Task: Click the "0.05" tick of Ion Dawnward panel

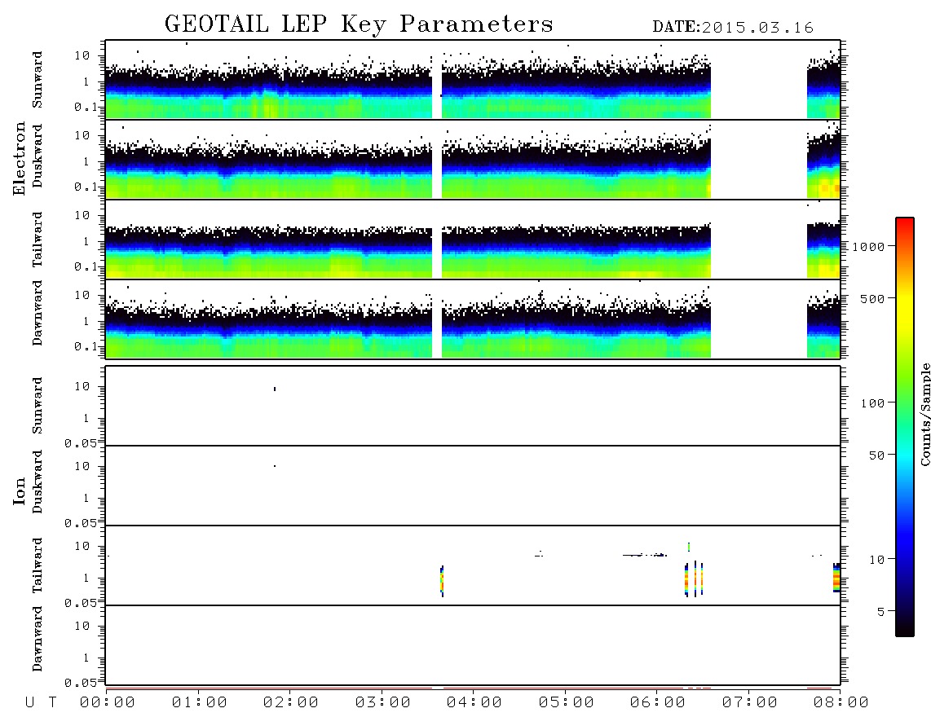Action: point(81,683)
